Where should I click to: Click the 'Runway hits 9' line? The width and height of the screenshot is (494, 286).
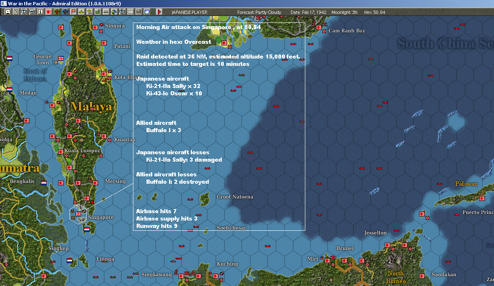point(157,226)
